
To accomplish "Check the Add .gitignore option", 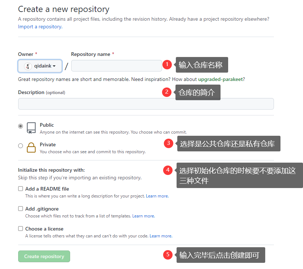I will click(x=21, y=209).
